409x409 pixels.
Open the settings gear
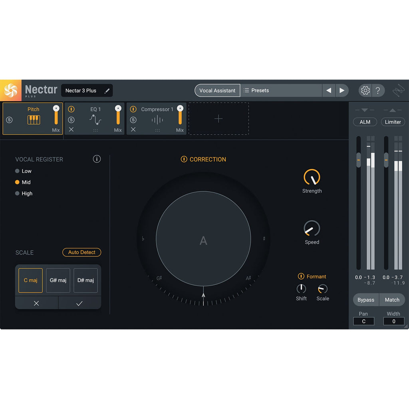point(365,91)
